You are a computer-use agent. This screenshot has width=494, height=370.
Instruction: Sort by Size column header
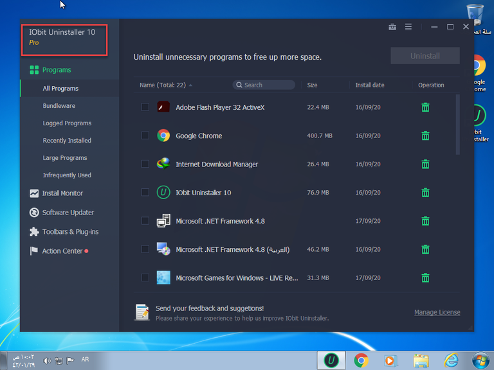(312, 85)
